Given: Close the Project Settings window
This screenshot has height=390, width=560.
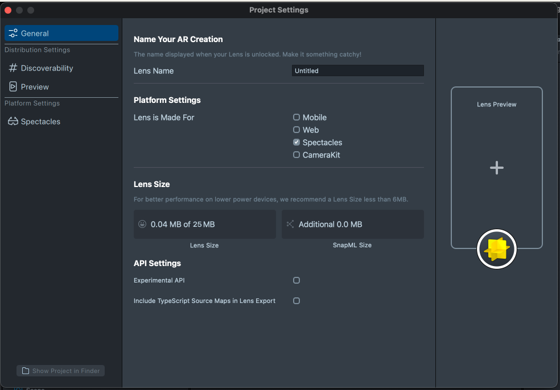Looking at the screenshot, I should coord(8,10).
